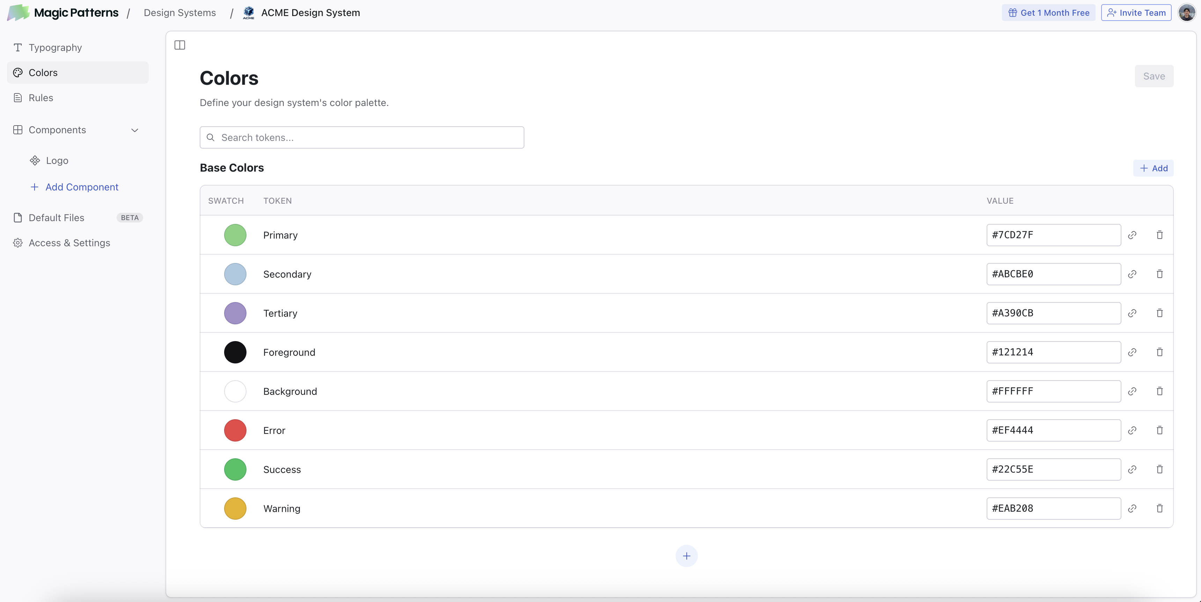Click link icon for Error color
The image size is (1201, 602).
(x=1132, y=430)
